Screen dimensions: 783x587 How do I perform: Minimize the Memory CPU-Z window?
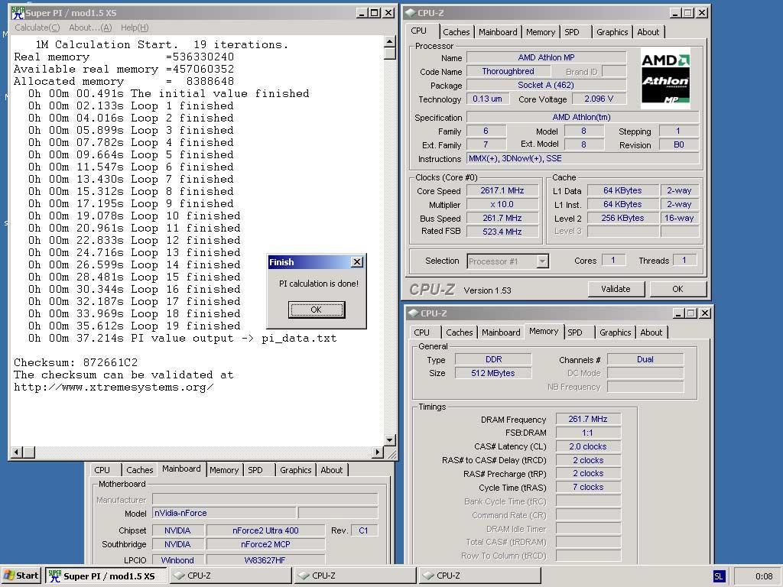click(678, 313)
